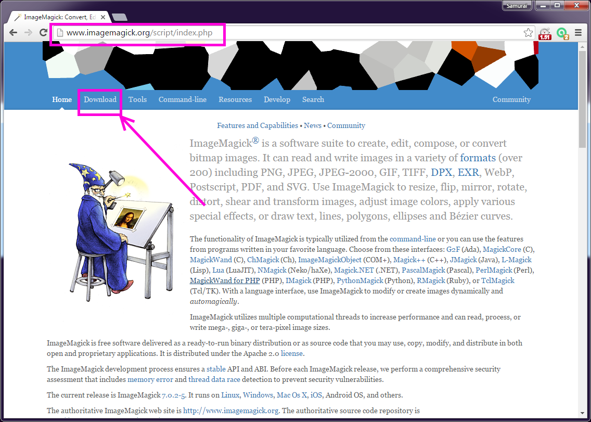Open the PerlMagick link
This screenshot has height=422, width=591.
click(494, 271)
